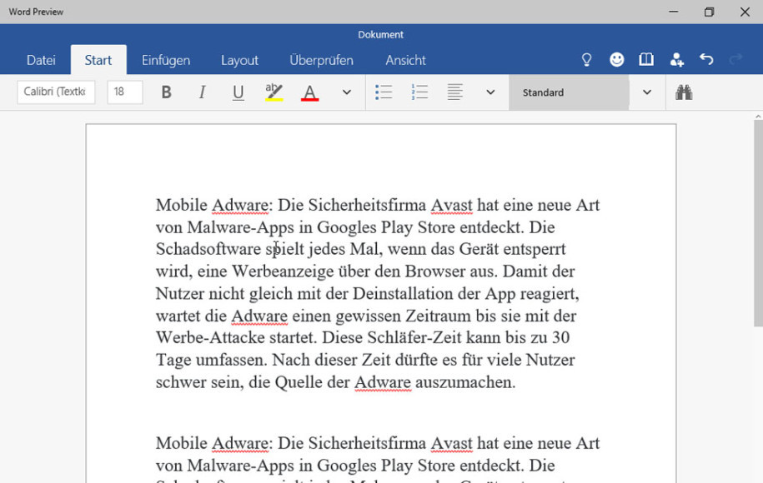Open the Datei tab
Image resolution: width=763 pixels, height=483 pixels.
click(41, 60)
